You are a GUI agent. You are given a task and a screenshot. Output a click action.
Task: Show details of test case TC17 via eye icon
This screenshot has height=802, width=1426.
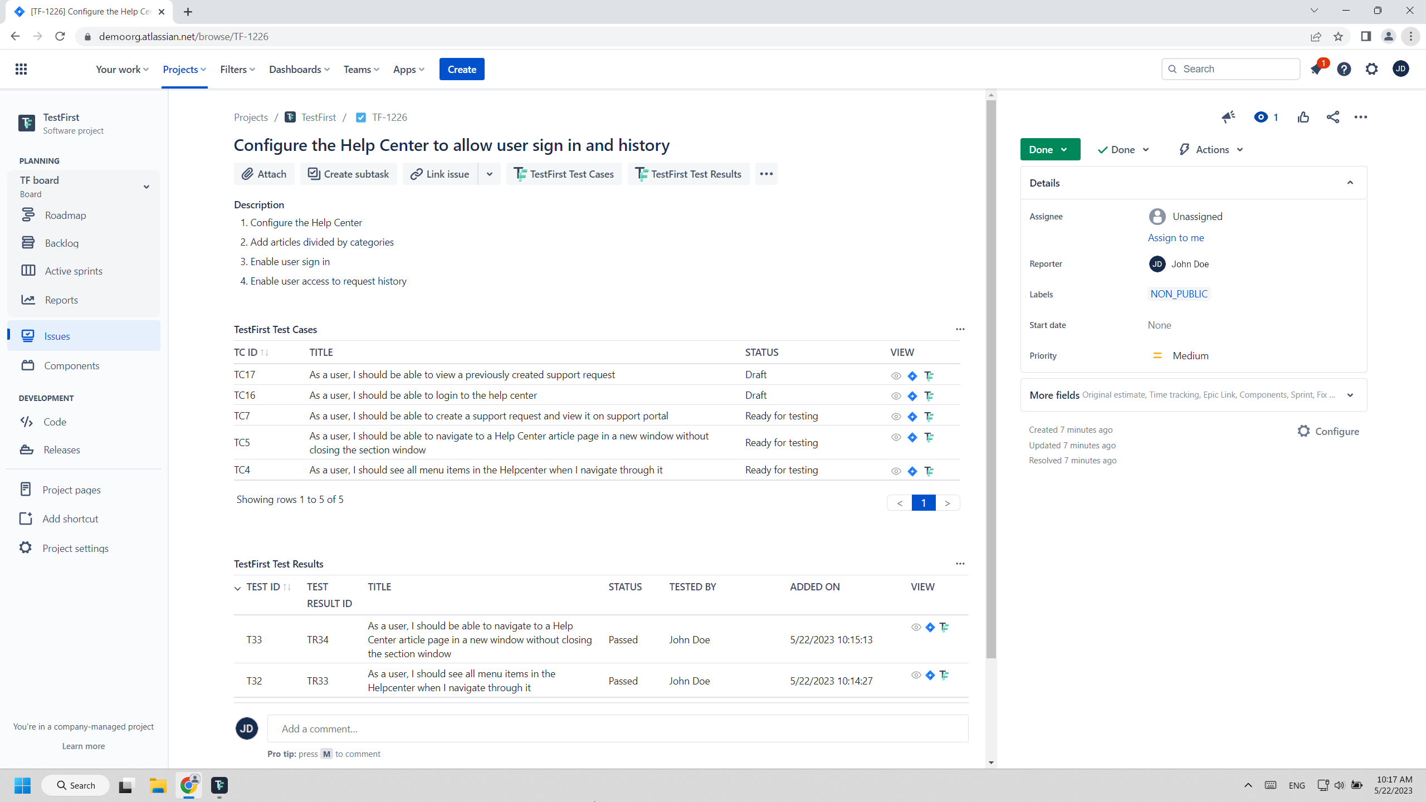(895, 375)
